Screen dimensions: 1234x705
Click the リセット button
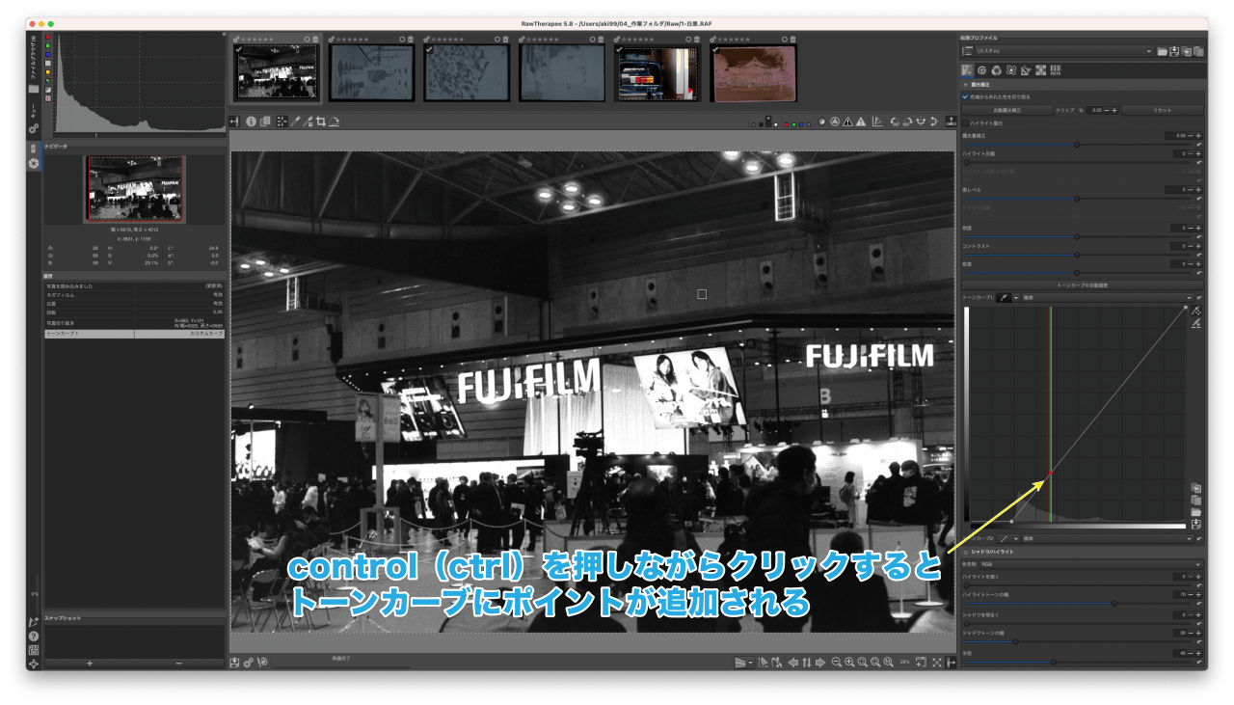pos(1163,110)
